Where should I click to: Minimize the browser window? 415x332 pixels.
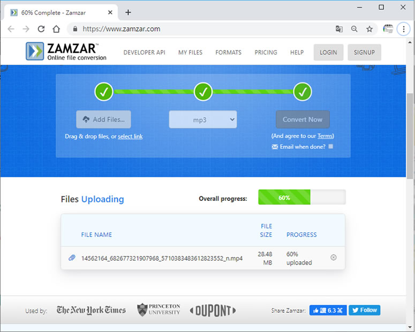point(359,7)
